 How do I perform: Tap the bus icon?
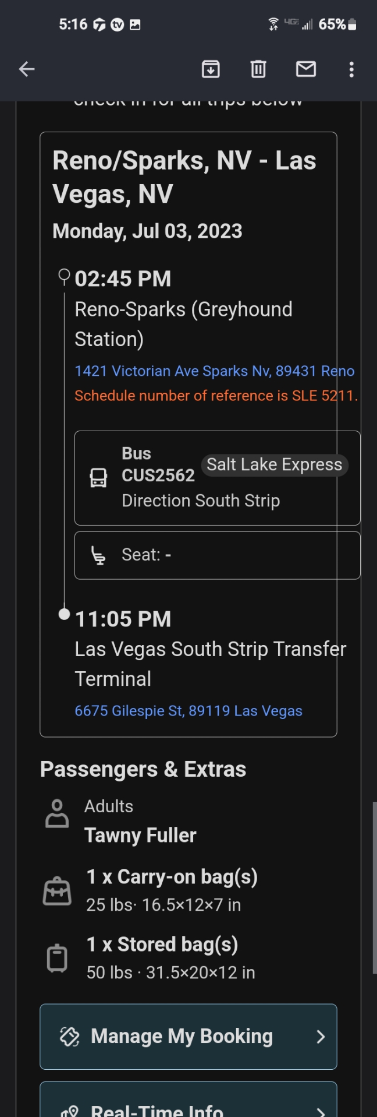click(x=98, y=478)
